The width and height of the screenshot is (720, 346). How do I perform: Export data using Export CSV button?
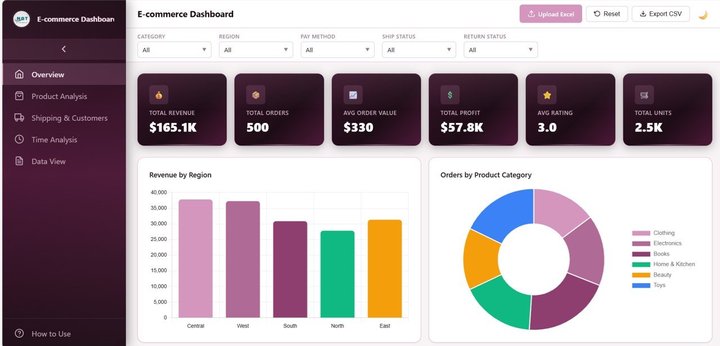[660, 13]
